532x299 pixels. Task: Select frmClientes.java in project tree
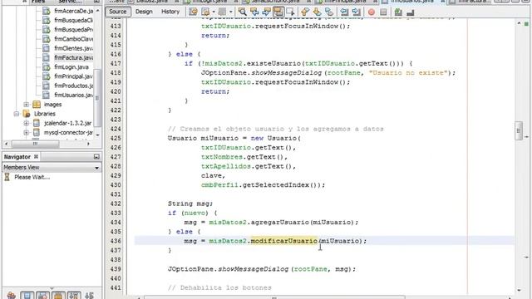(74, 48)
